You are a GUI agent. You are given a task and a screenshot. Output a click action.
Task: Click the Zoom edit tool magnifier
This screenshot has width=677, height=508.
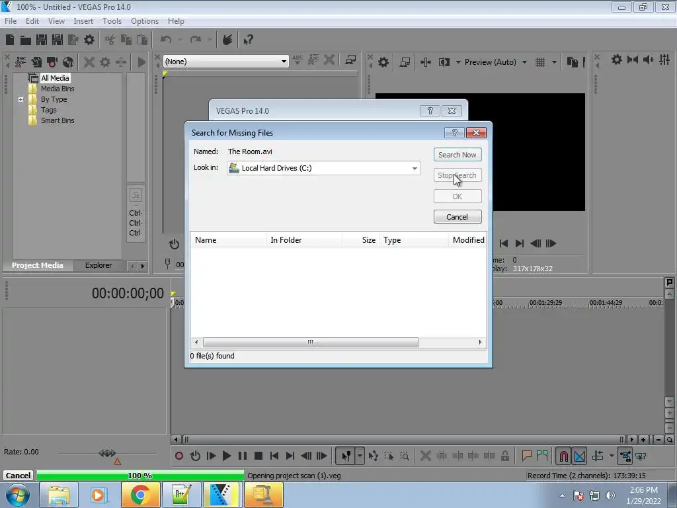click(x=405, y=456)
